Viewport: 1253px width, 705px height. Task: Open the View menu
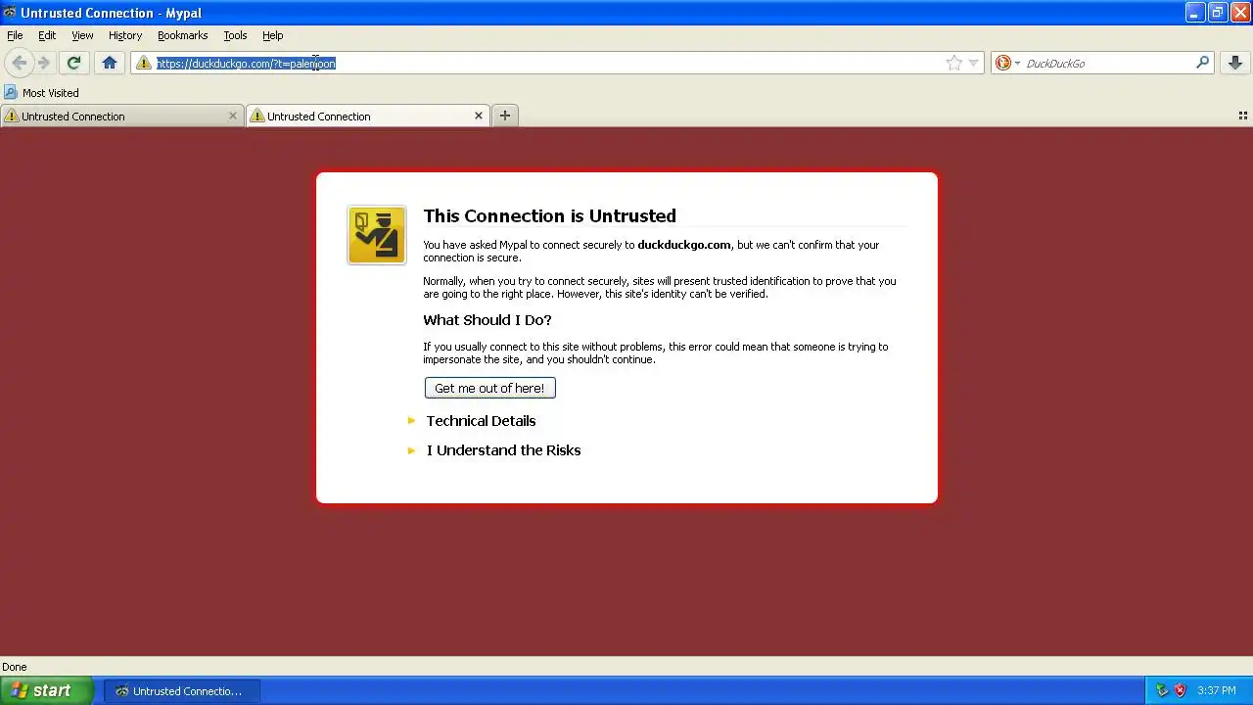coord(82,35)
